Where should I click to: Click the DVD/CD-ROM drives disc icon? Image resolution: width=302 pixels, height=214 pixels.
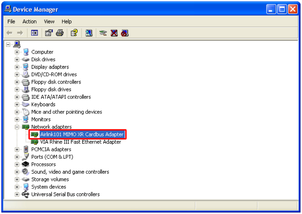(x=26, y=74)
